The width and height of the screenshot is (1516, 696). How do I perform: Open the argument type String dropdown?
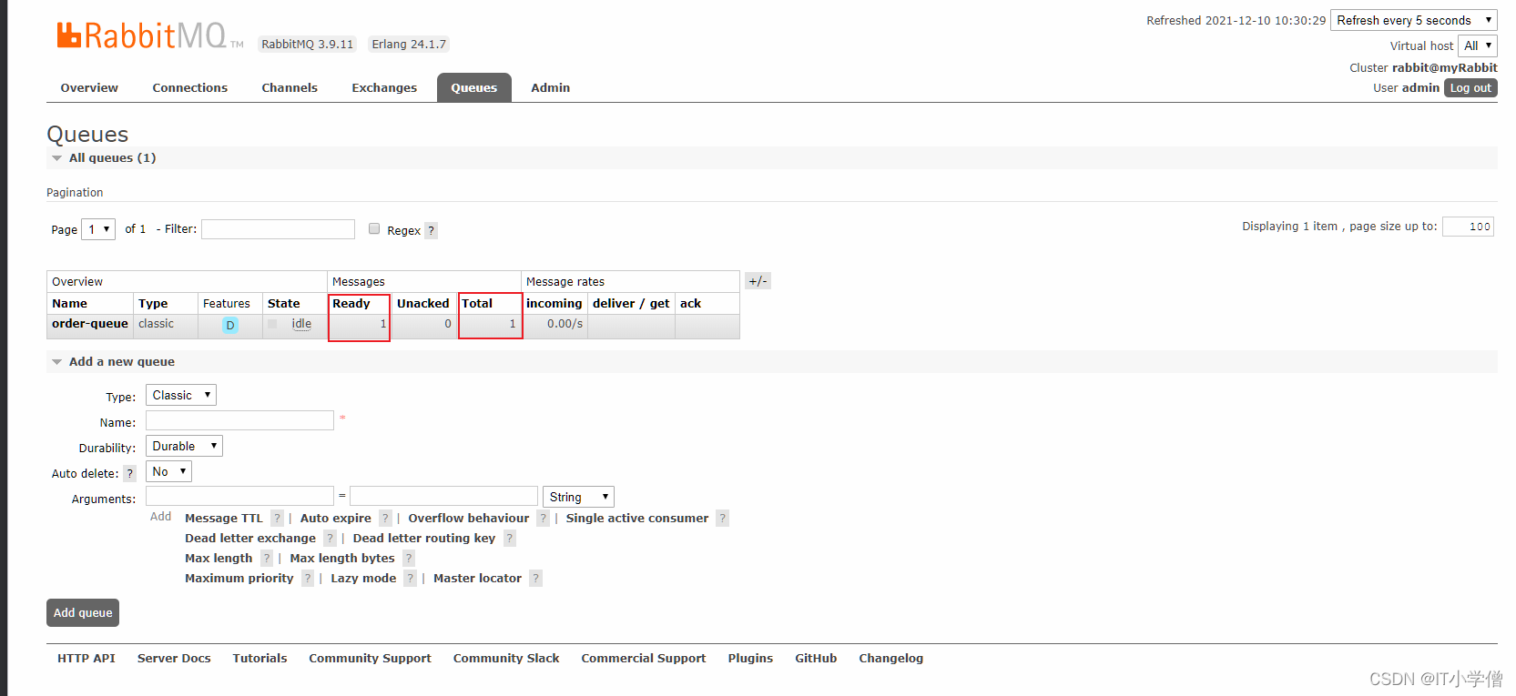(578, 497)
